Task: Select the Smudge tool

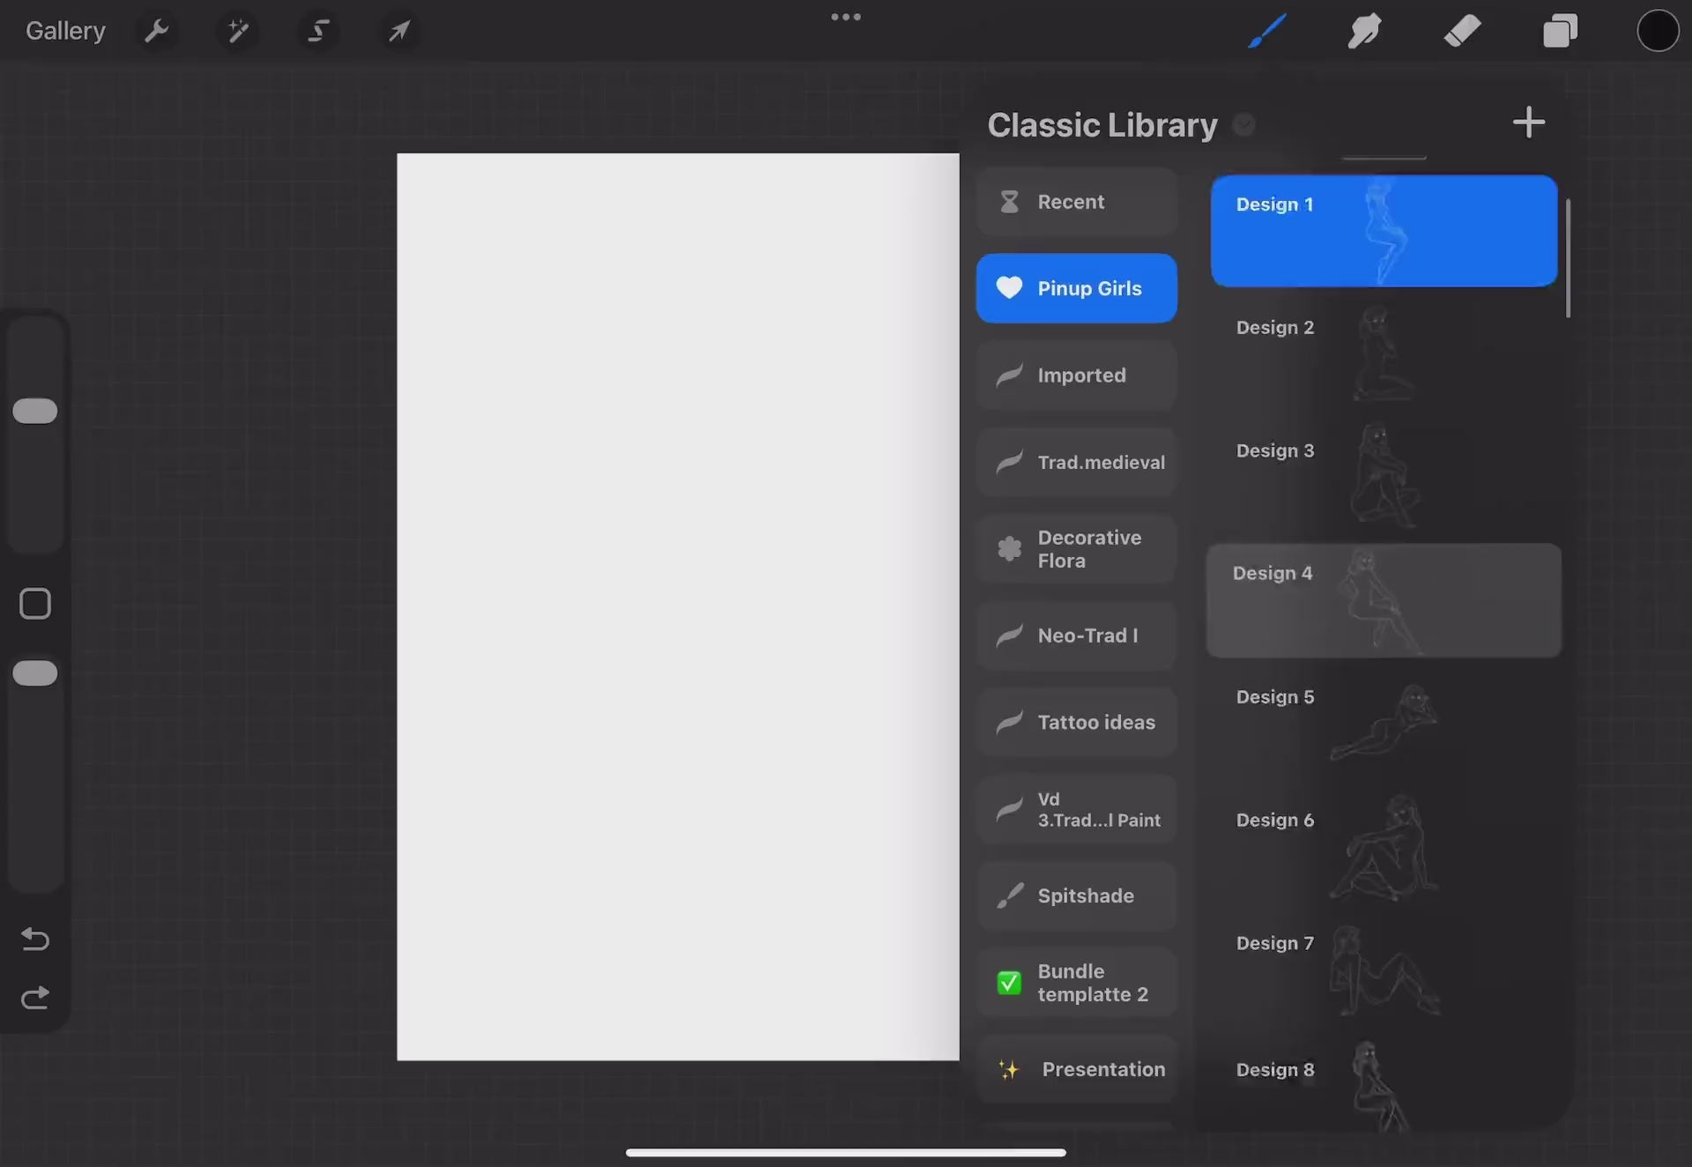Action: click(x=1364, y=32)
